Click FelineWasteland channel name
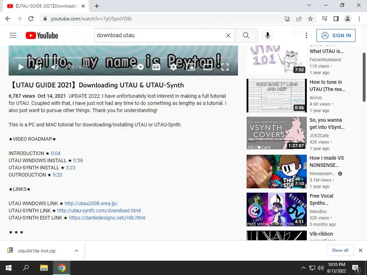This screenshot has width=367, height=275. pos(325,60)
